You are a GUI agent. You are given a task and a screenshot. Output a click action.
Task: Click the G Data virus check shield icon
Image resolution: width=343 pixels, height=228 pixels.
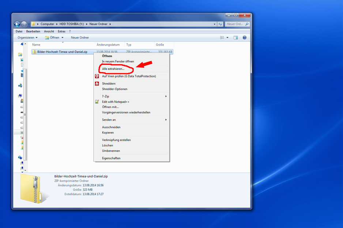tap(97, 76)
